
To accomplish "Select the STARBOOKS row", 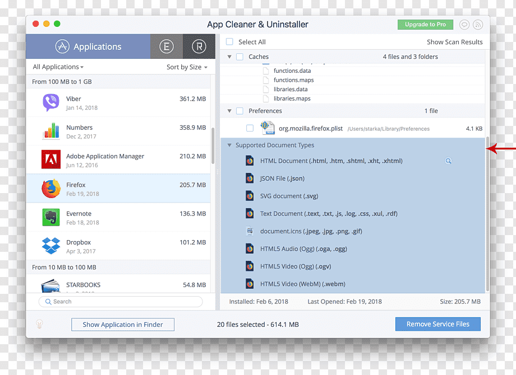I will click(118, 284).
